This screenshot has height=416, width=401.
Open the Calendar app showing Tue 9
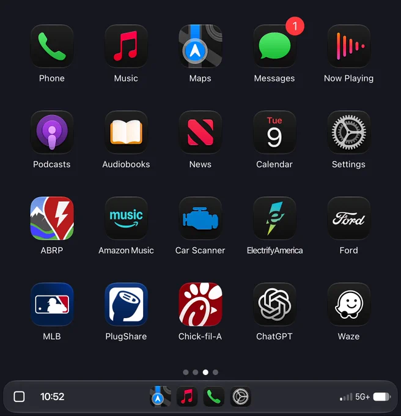pyautogui.click(x=274, y=132)
